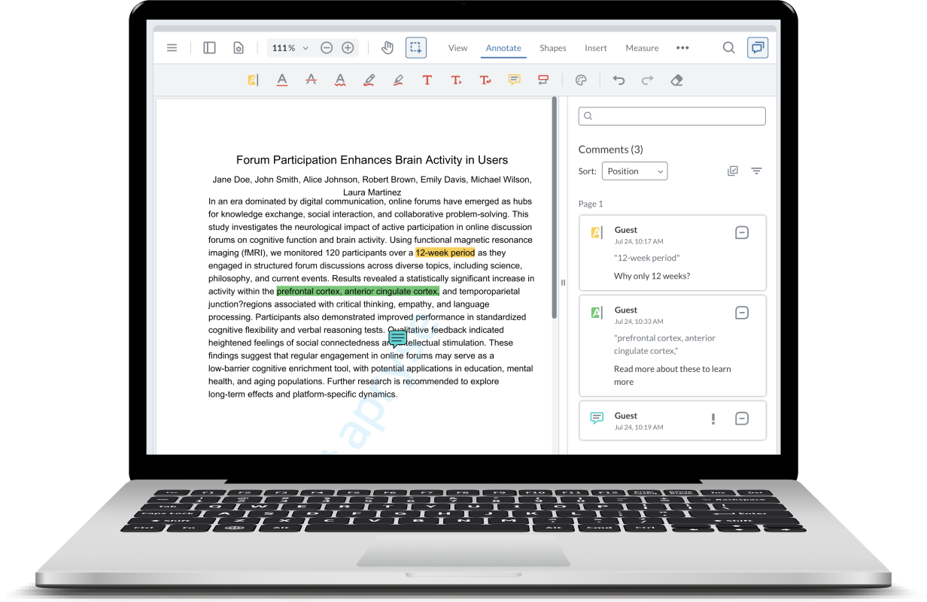Open the Sort Position dropdown
The width and height of the screenshot is (927, 602).
click(634, 171)
